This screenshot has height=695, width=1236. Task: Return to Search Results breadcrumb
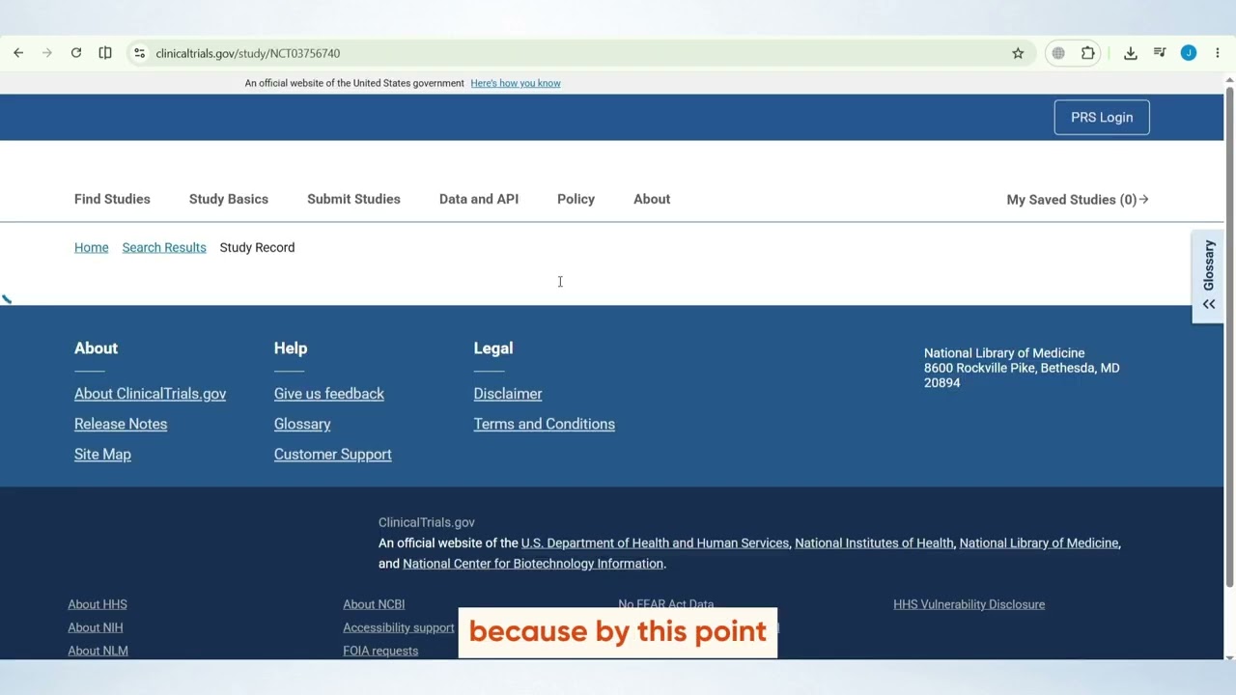[164, 247]
